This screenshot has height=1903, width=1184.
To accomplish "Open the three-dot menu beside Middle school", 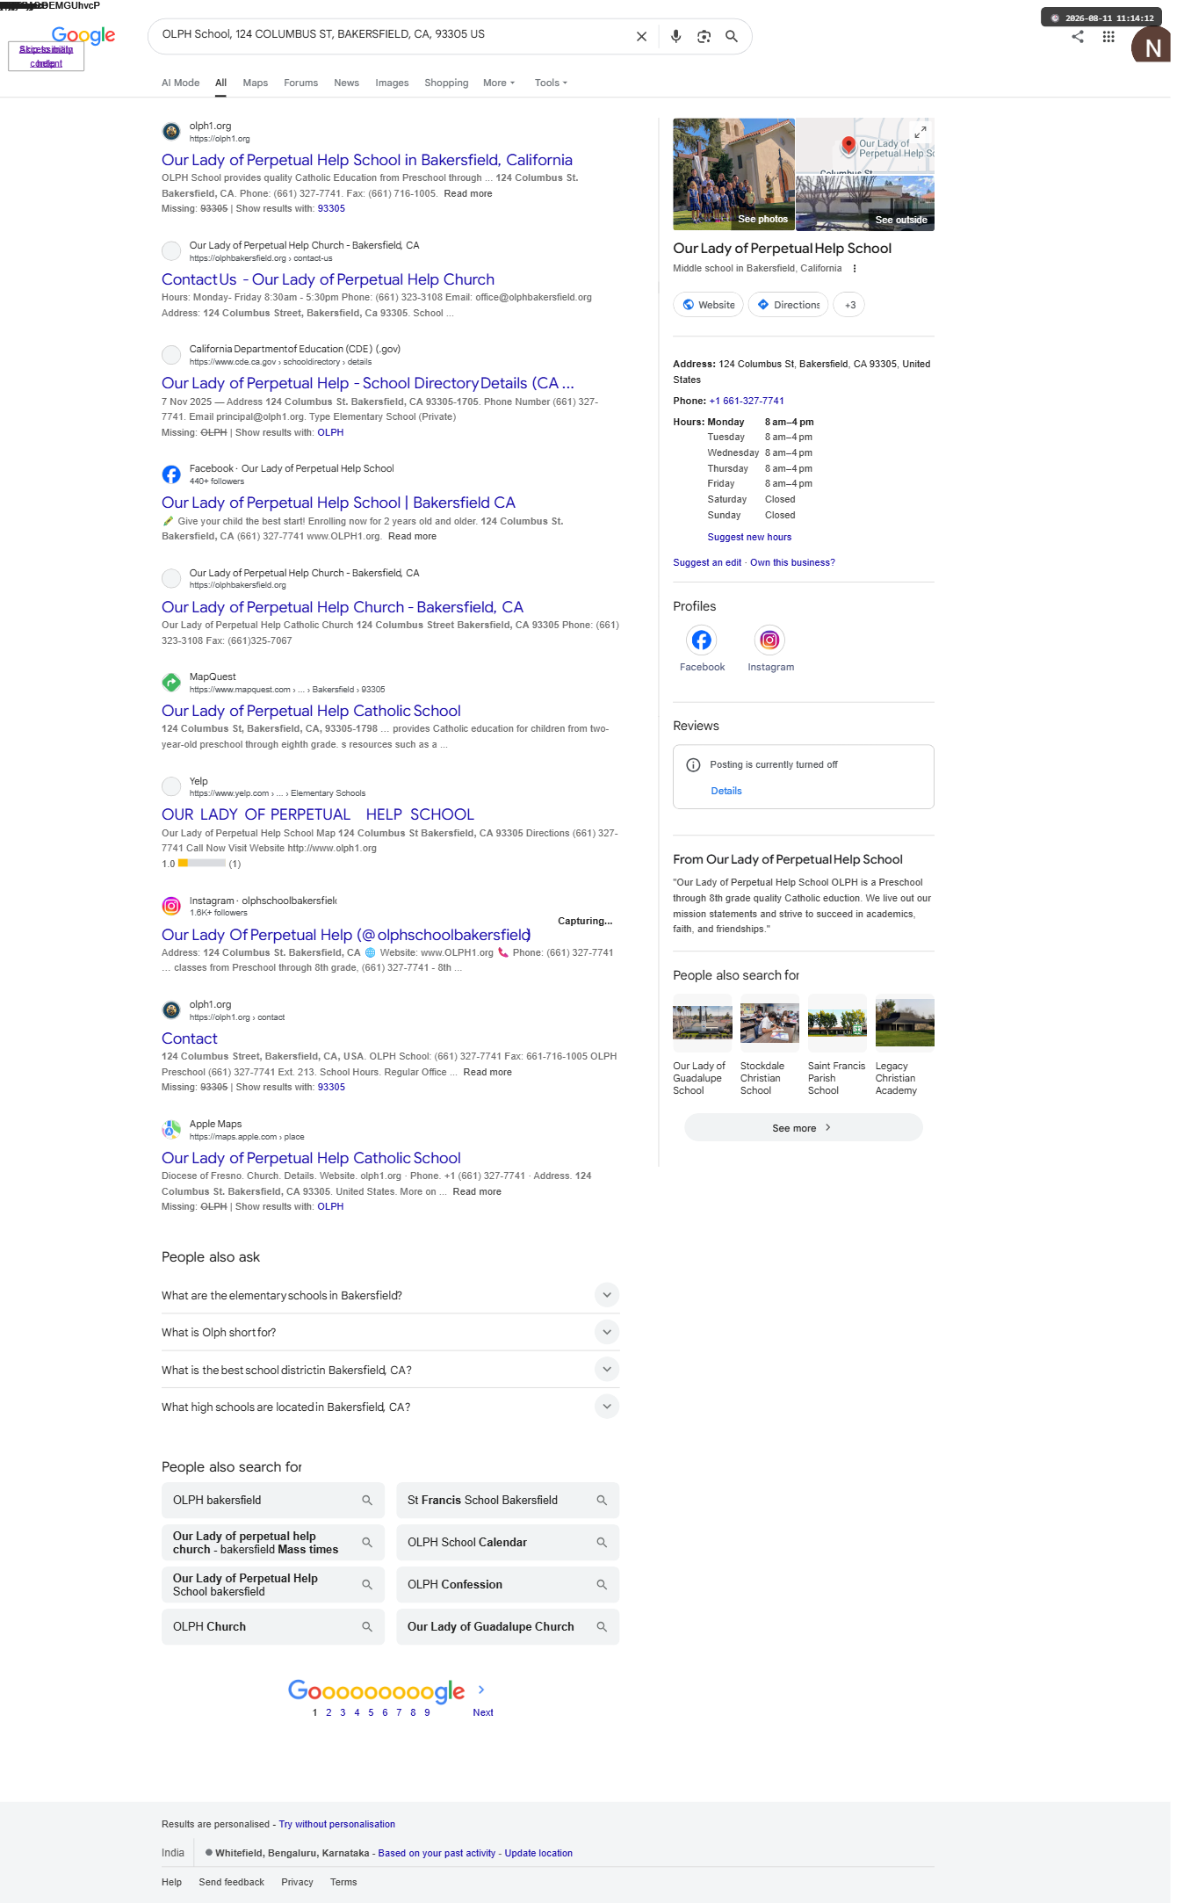I will pyautogui.click(x=854, y=269).
